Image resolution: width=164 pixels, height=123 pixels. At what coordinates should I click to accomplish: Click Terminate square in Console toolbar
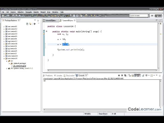point(119,75)
